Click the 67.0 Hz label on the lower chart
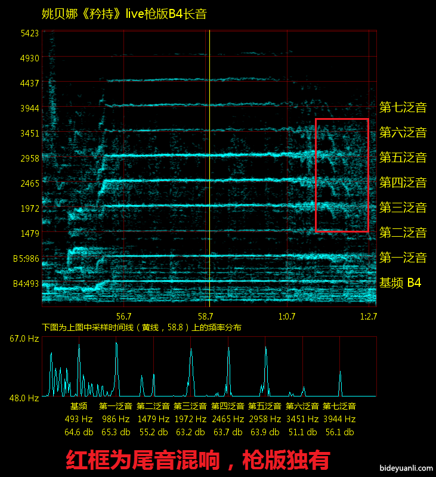 tap(24, 339)
